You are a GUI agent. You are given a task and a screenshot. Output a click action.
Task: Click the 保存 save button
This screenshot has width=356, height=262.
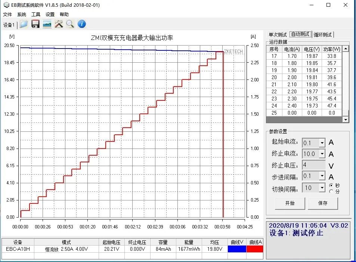[x=323, y=203]
